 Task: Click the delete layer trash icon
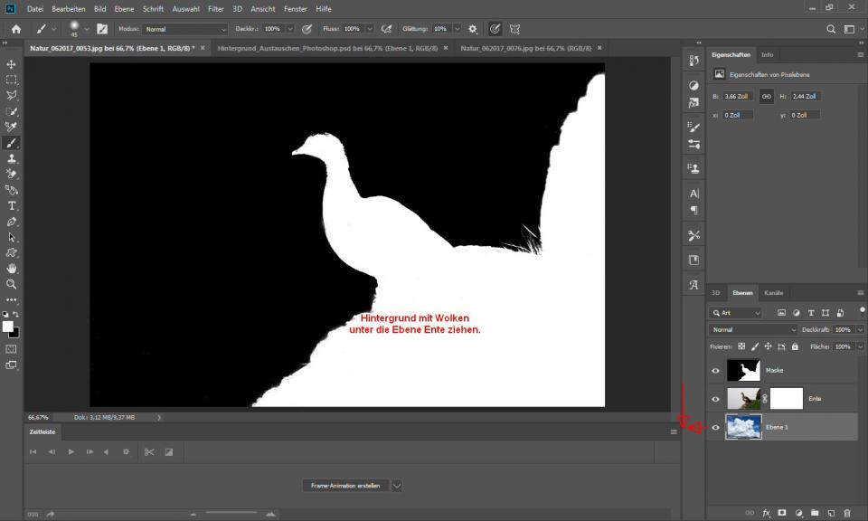point(846,512)
